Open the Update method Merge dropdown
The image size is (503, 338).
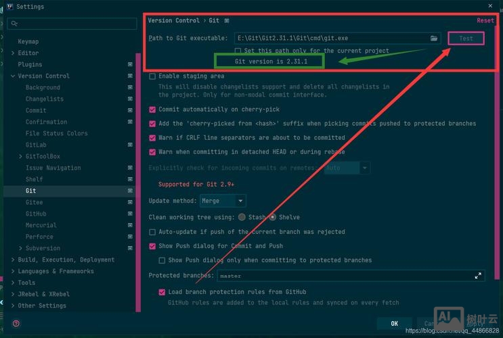(223, 201)
